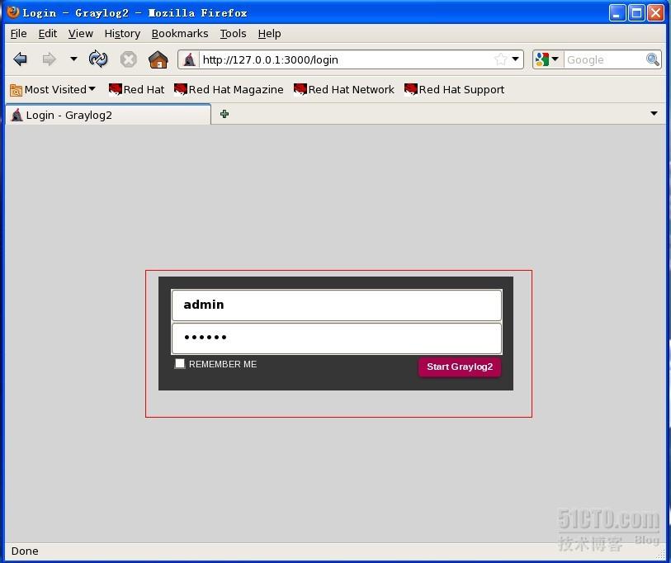Open the address bar history dropdown
Image resolution: width=671 pixels, height=563 pixels.
pyautogui.click(x=516, y=59)
